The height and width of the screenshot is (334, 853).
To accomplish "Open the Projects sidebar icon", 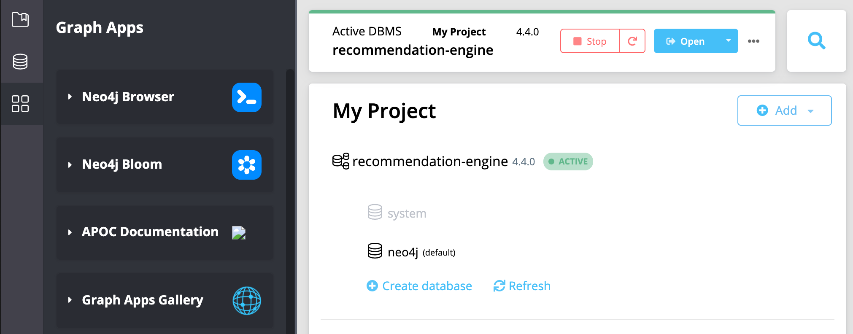I will (20, 19).
